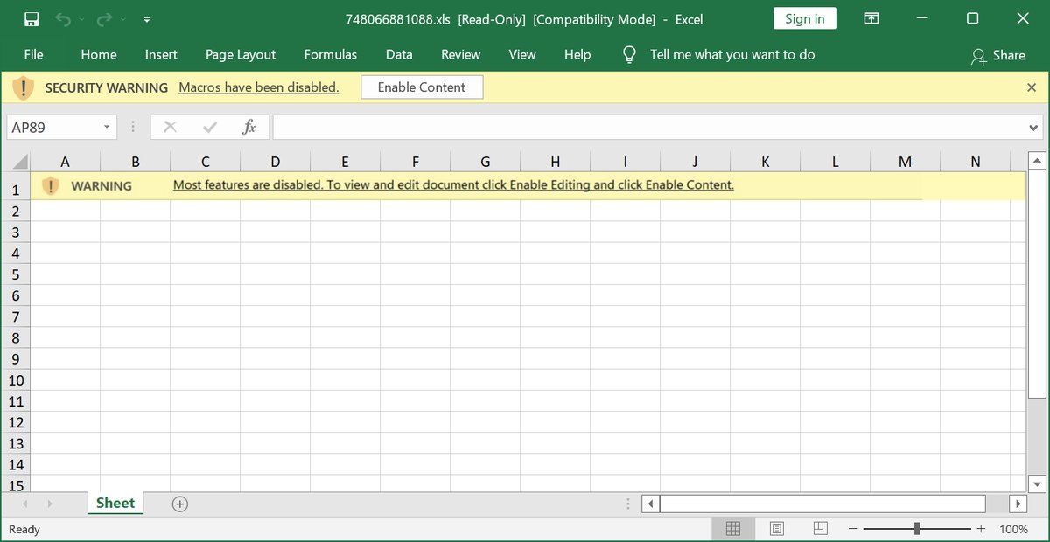Expand the Name Box dropdown arrow
Image resolution: width=1050 pixels, height=542 pixels.
108,128
